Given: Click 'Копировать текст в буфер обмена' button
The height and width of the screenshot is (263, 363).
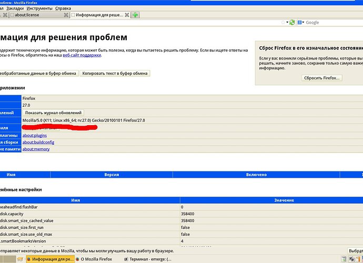Looking at the screenshot, I should coord(115,74).
